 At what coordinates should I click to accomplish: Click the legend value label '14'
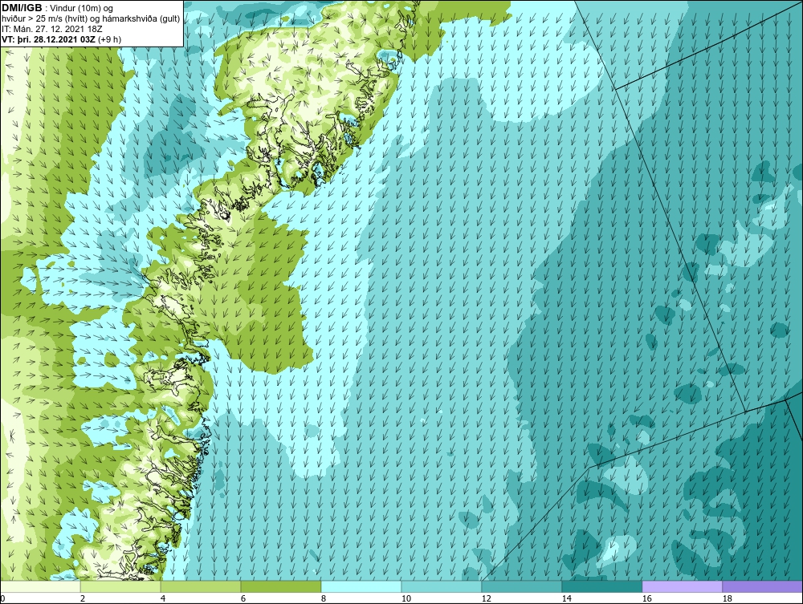[x=566, y=598]
